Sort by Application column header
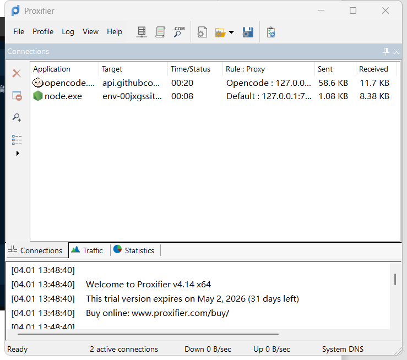This screenshot has height=360, width=407. click(x=64, y=69)
